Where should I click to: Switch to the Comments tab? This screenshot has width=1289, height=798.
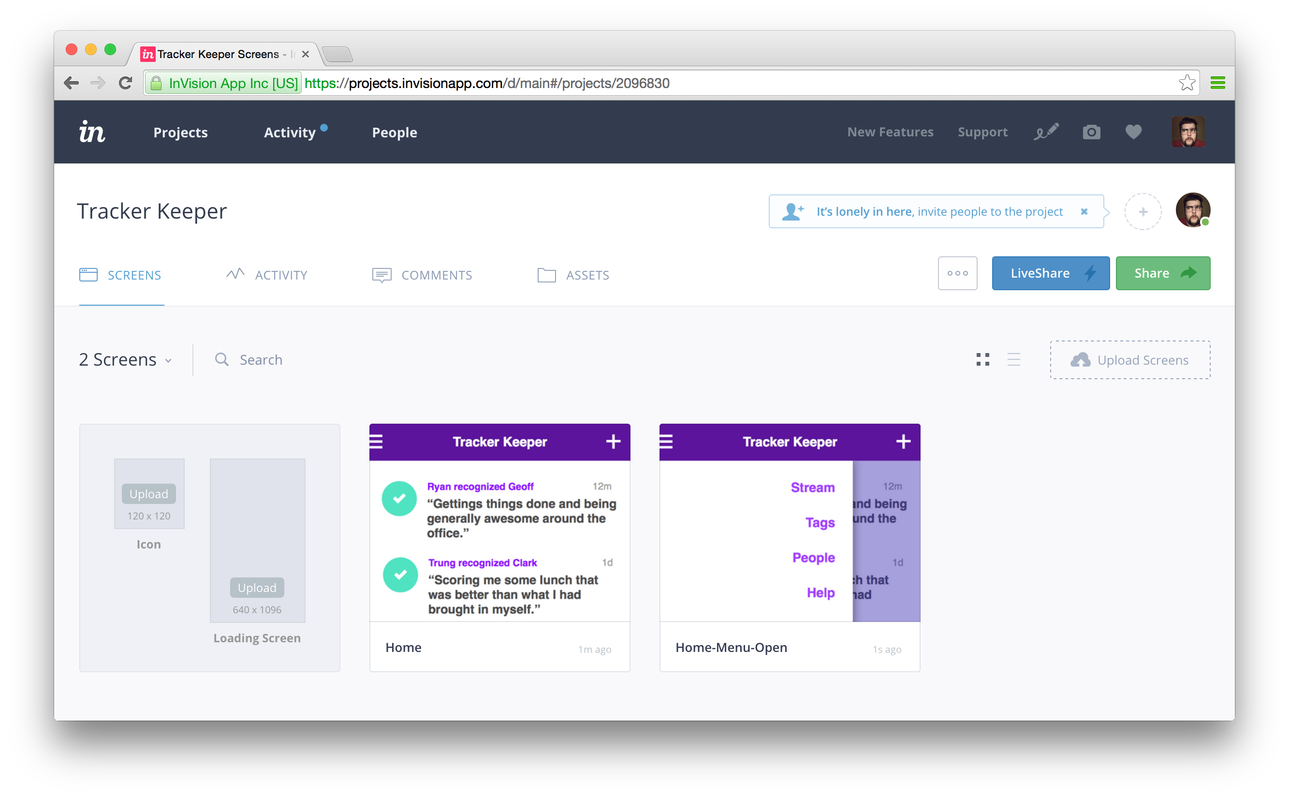point(422,275)
